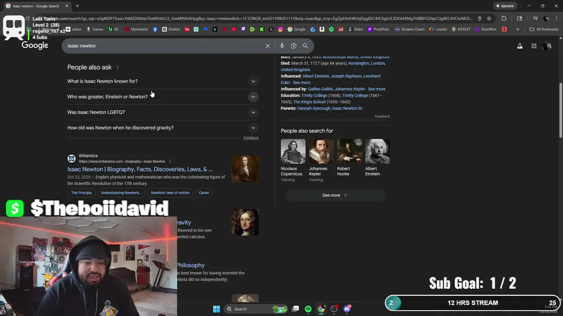Open the Myinstants bookmark
This screenshot has height=316, width=563.
[137, 29]
